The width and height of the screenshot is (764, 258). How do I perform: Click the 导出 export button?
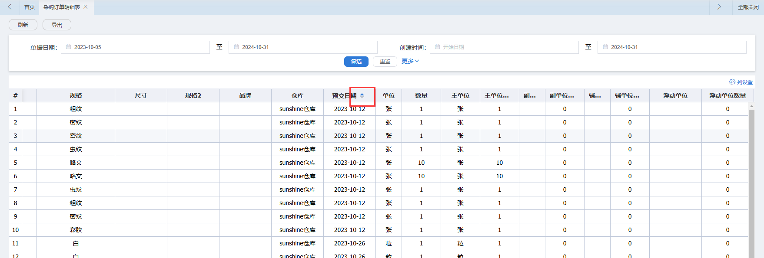pyautogui.click(x=57, y=25)
